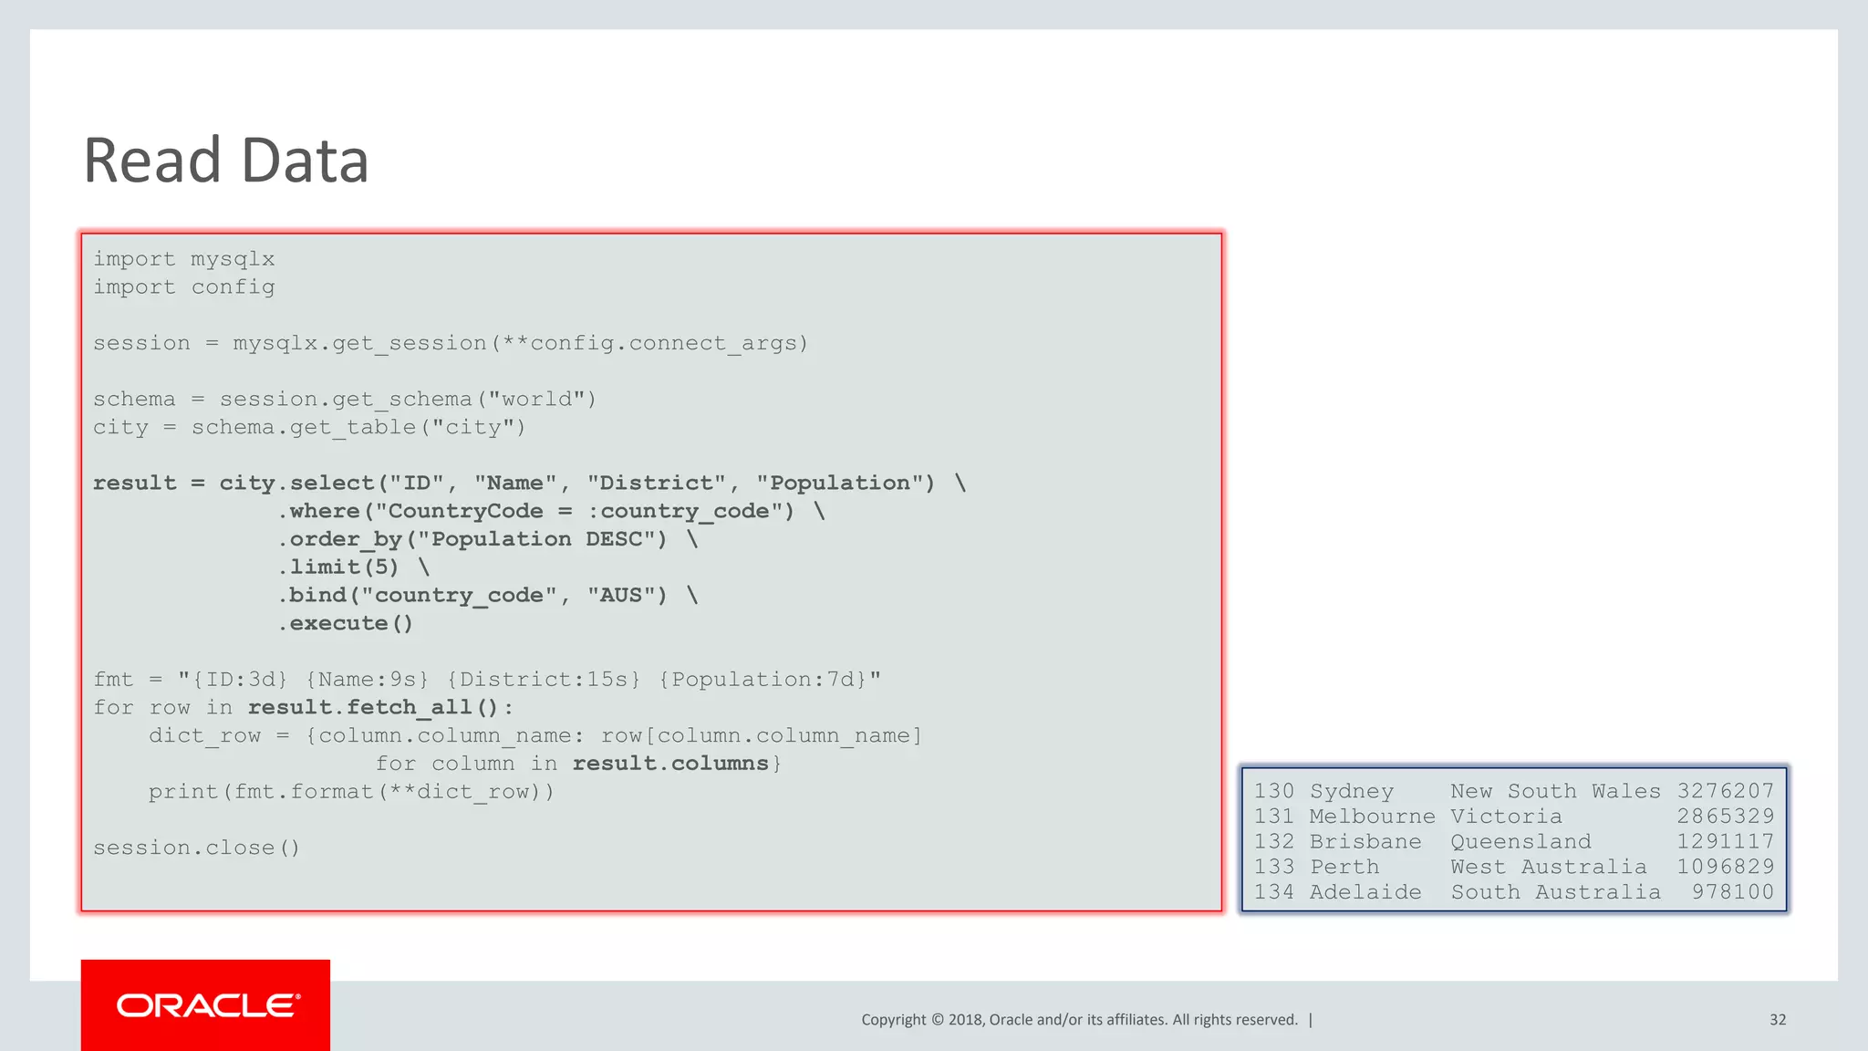Click the .execute() line
Viewport: 1868px width, 1051px height.
click(x=346, y=623)
